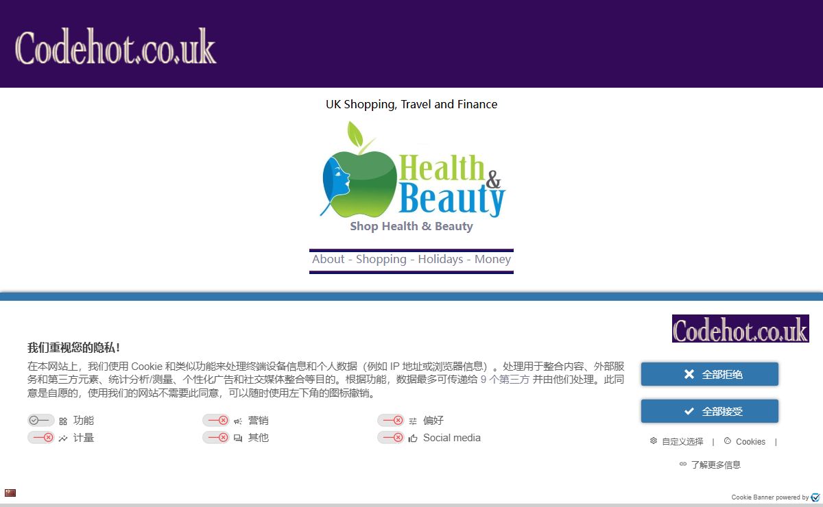Click the 我们重视您的隐私! heading

[74, 347]
